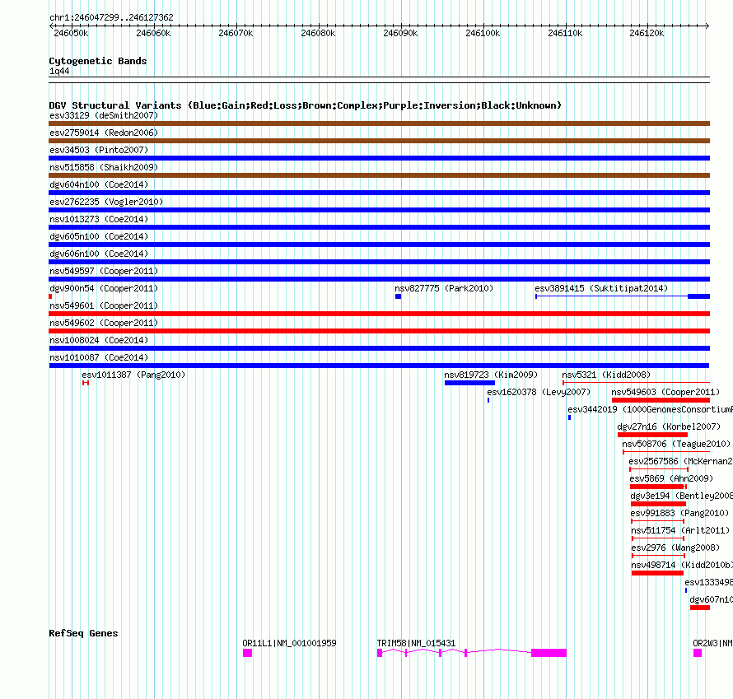Click the large magenta TRIM58 last exon

[549, 653]
